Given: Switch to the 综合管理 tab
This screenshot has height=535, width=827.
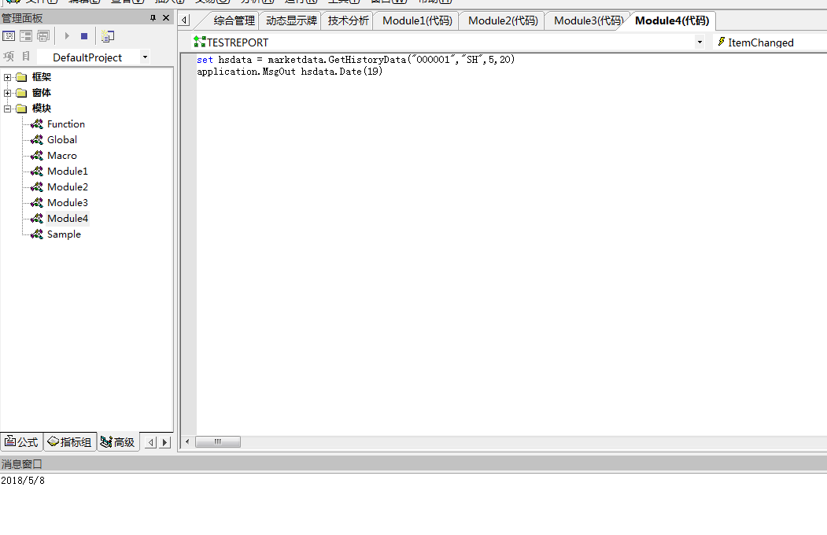Looking at the screenshot, I should pos(234,20).
